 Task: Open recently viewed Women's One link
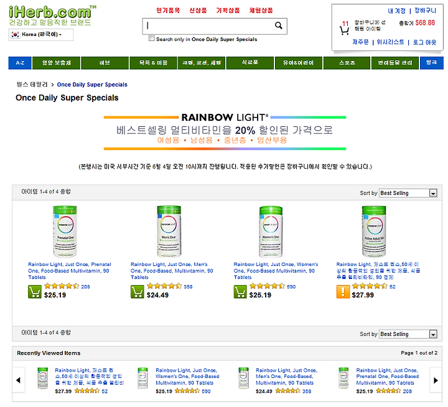tap(187, 377)
